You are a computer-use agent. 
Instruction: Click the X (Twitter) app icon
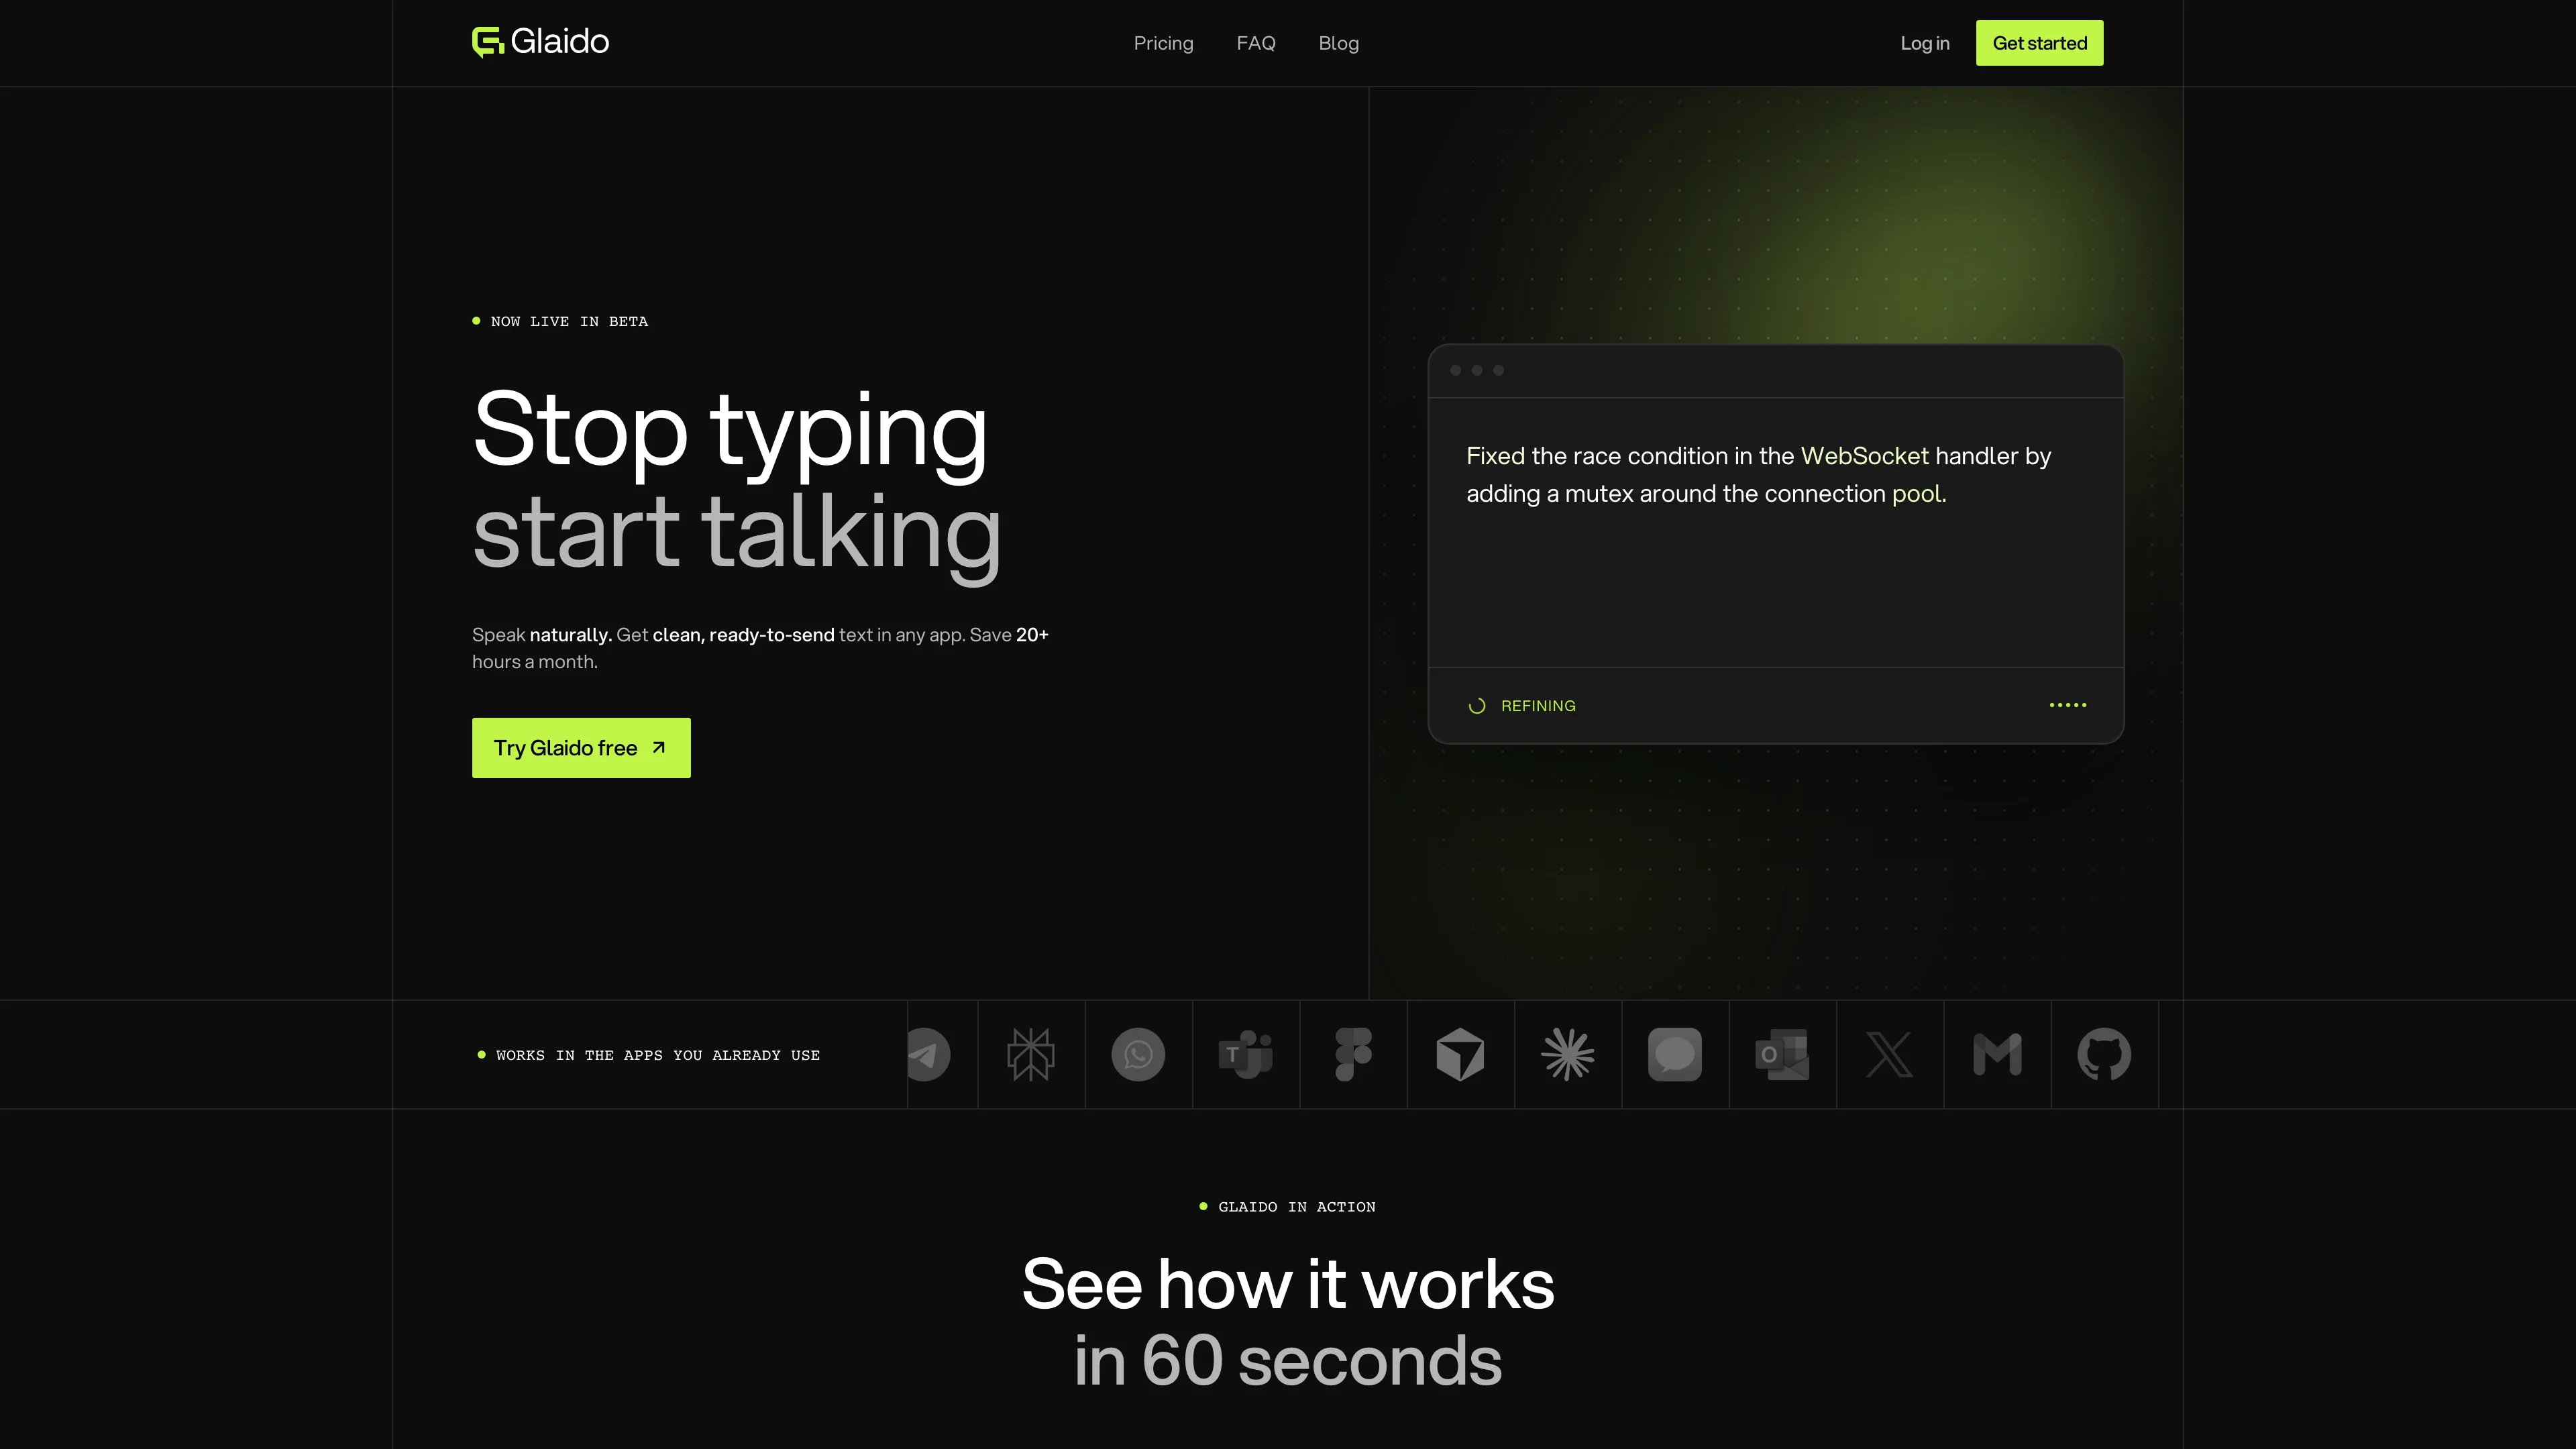click(1890, 1054)
